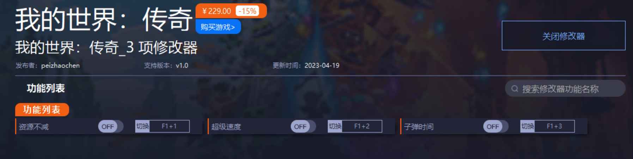The height and width of the screenshot is (159, 633).
Task: Select the 资源不减 feature row
Action: (109, 126)
